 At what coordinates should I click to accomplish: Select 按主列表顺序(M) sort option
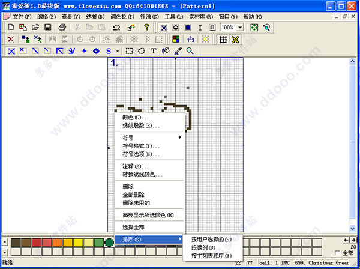pos(212,256)
